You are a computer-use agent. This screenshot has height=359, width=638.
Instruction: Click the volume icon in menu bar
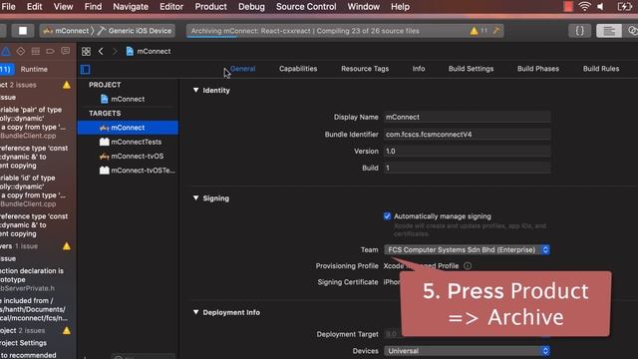(x=601, y=7)
